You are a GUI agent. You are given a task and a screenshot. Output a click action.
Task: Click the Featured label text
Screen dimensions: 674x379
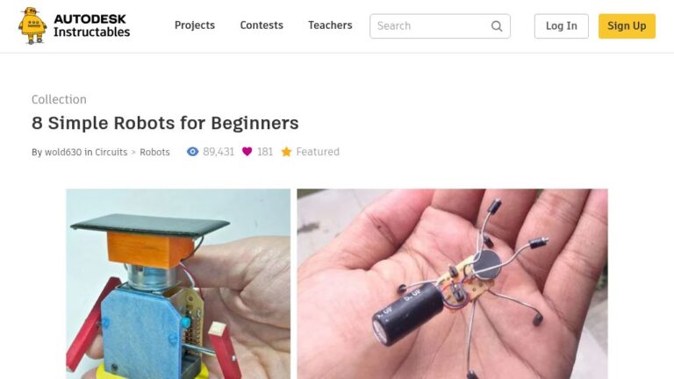[x=318, y=152]
